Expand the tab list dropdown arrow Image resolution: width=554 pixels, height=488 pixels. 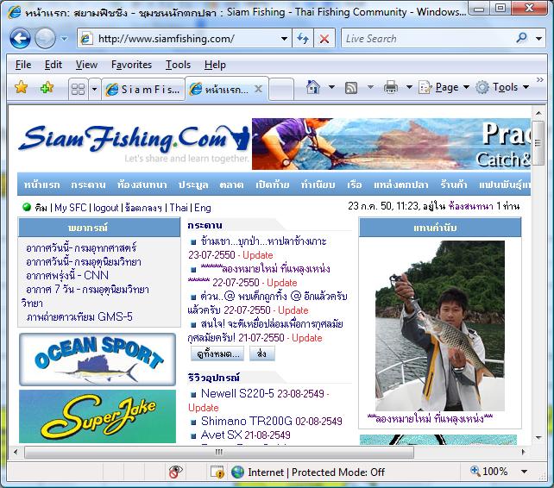94,89
